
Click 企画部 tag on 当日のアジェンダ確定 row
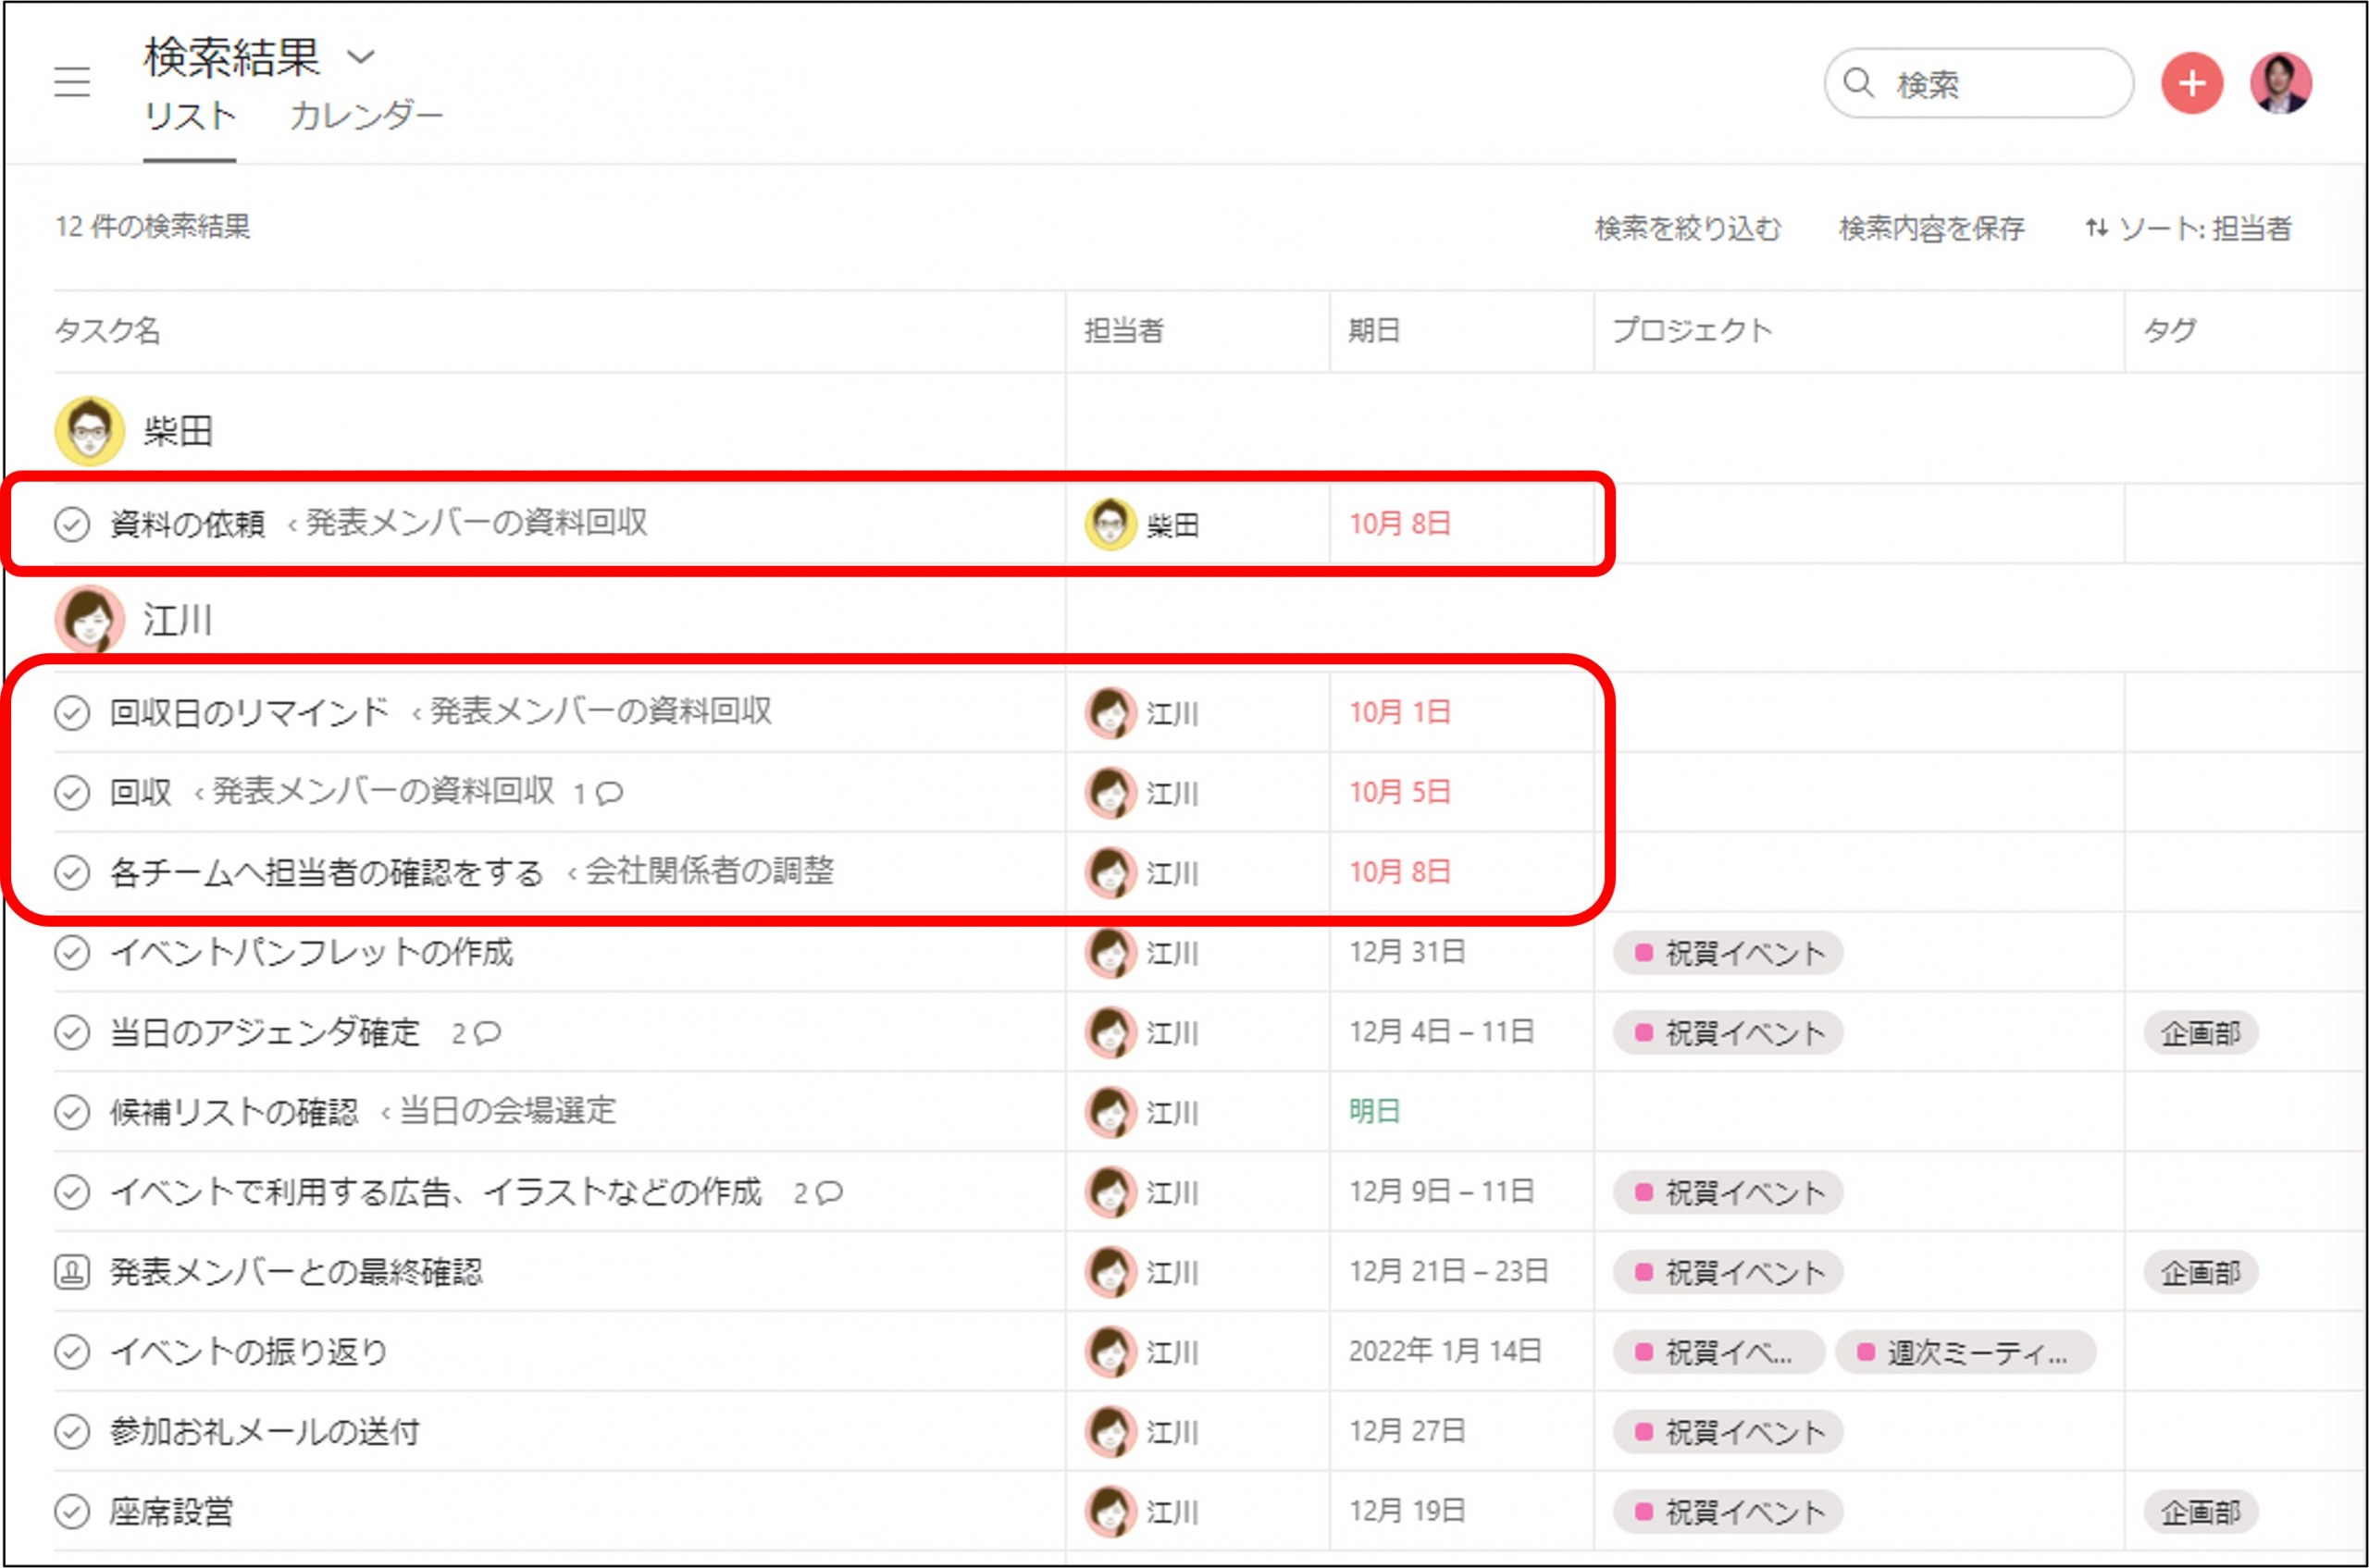(x=2200, y=1033)
